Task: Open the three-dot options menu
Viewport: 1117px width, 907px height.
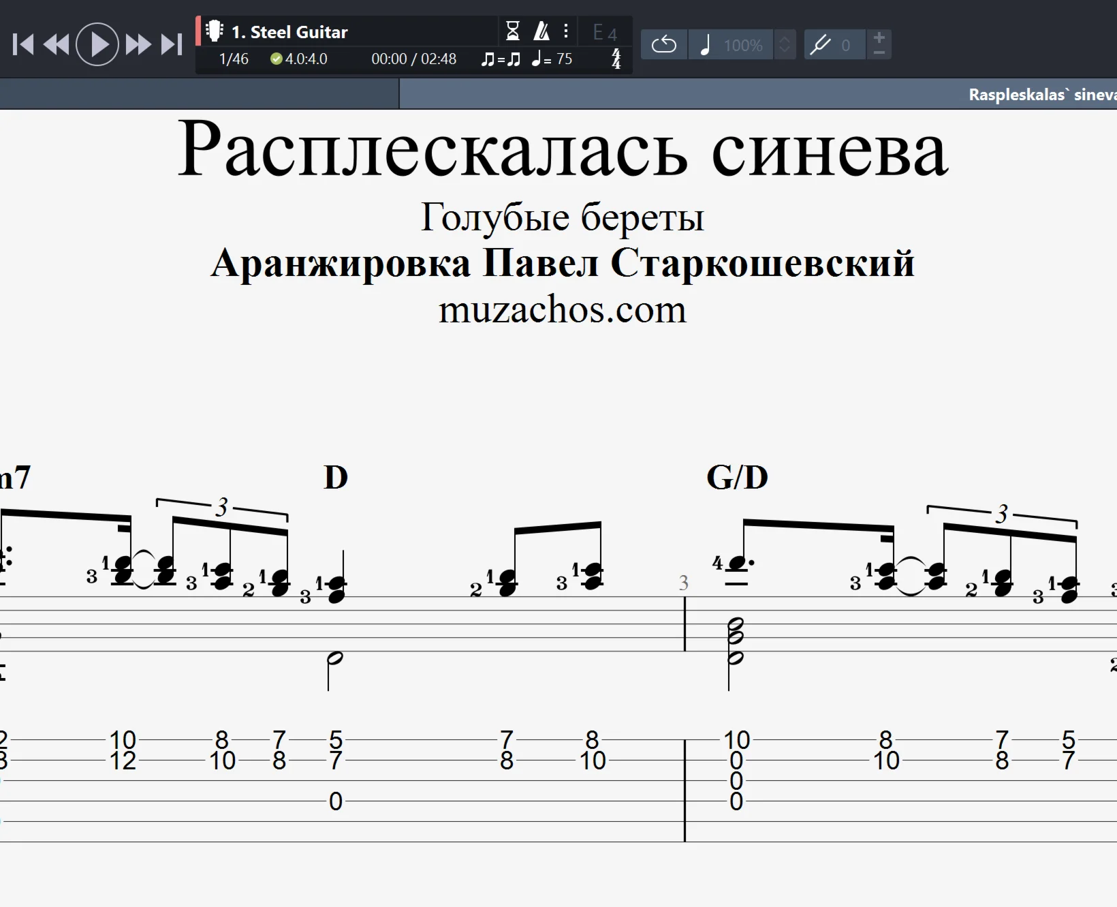Action: 566,31
